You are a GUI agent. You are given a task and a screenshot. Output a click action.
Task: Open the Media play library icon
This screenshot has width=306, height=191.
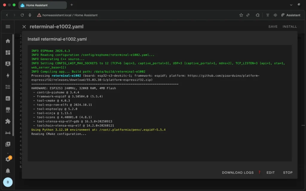pyautogui.click(x=8, y=144)
